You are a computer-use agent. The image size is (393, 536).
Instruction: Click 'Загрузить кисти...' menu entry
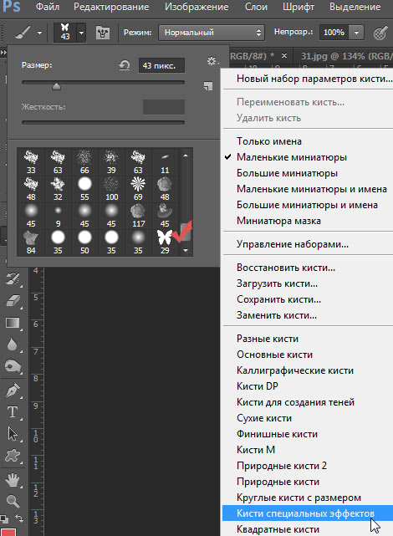(x=277, y=283)
